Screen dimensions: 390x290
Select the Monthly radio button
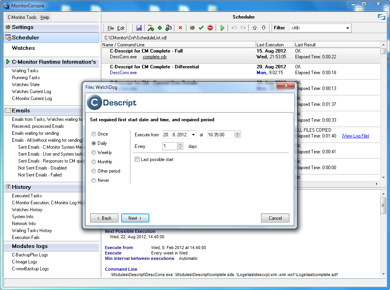(93, 162)
